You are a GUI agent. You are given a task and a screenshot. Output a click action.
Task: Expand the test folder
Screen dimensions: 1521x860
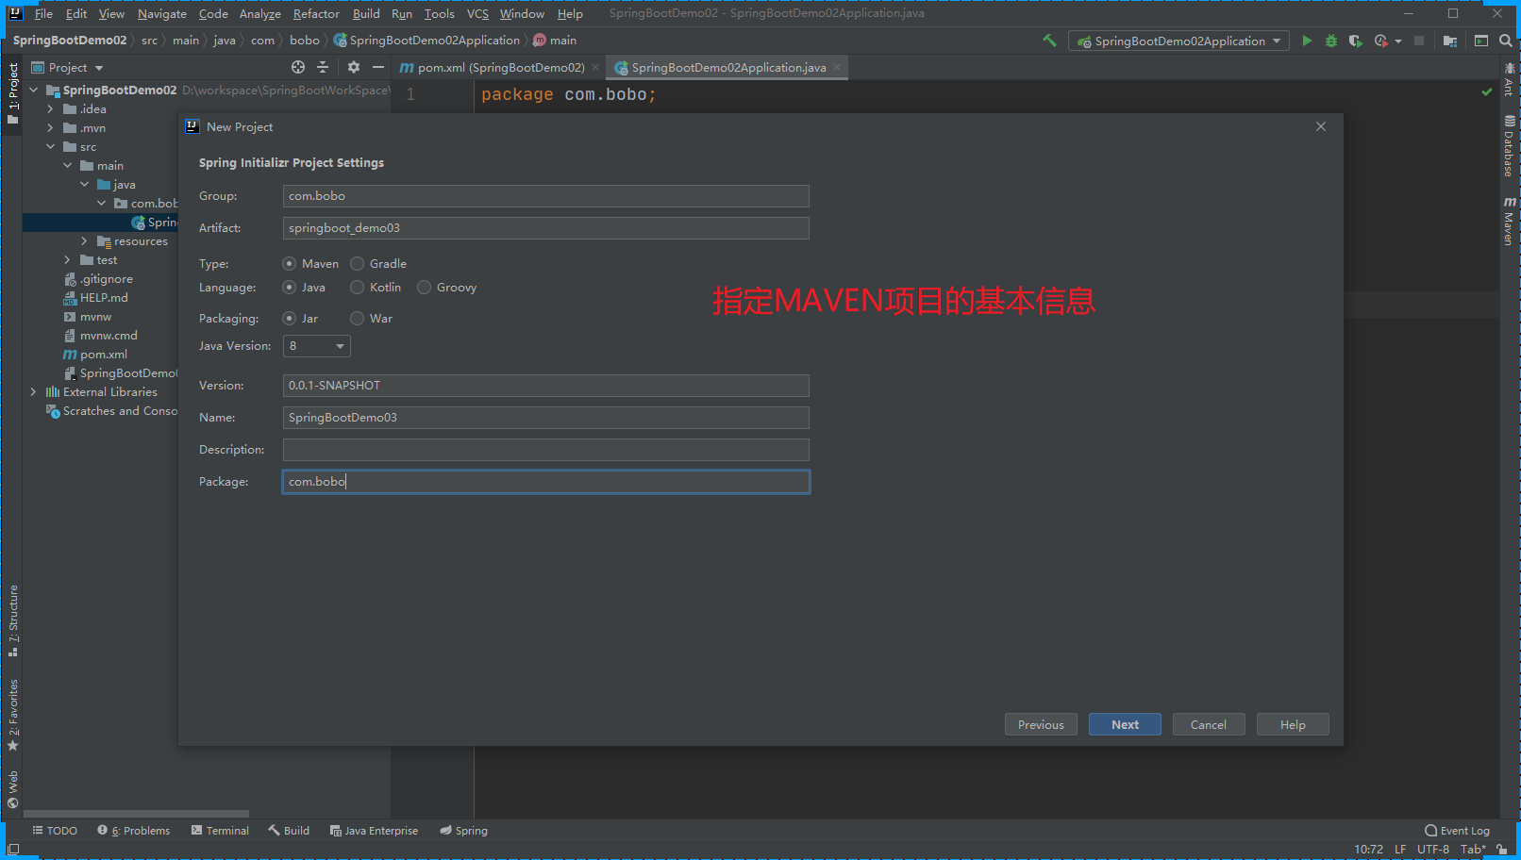pyautogui.click(x=67, y=260)
